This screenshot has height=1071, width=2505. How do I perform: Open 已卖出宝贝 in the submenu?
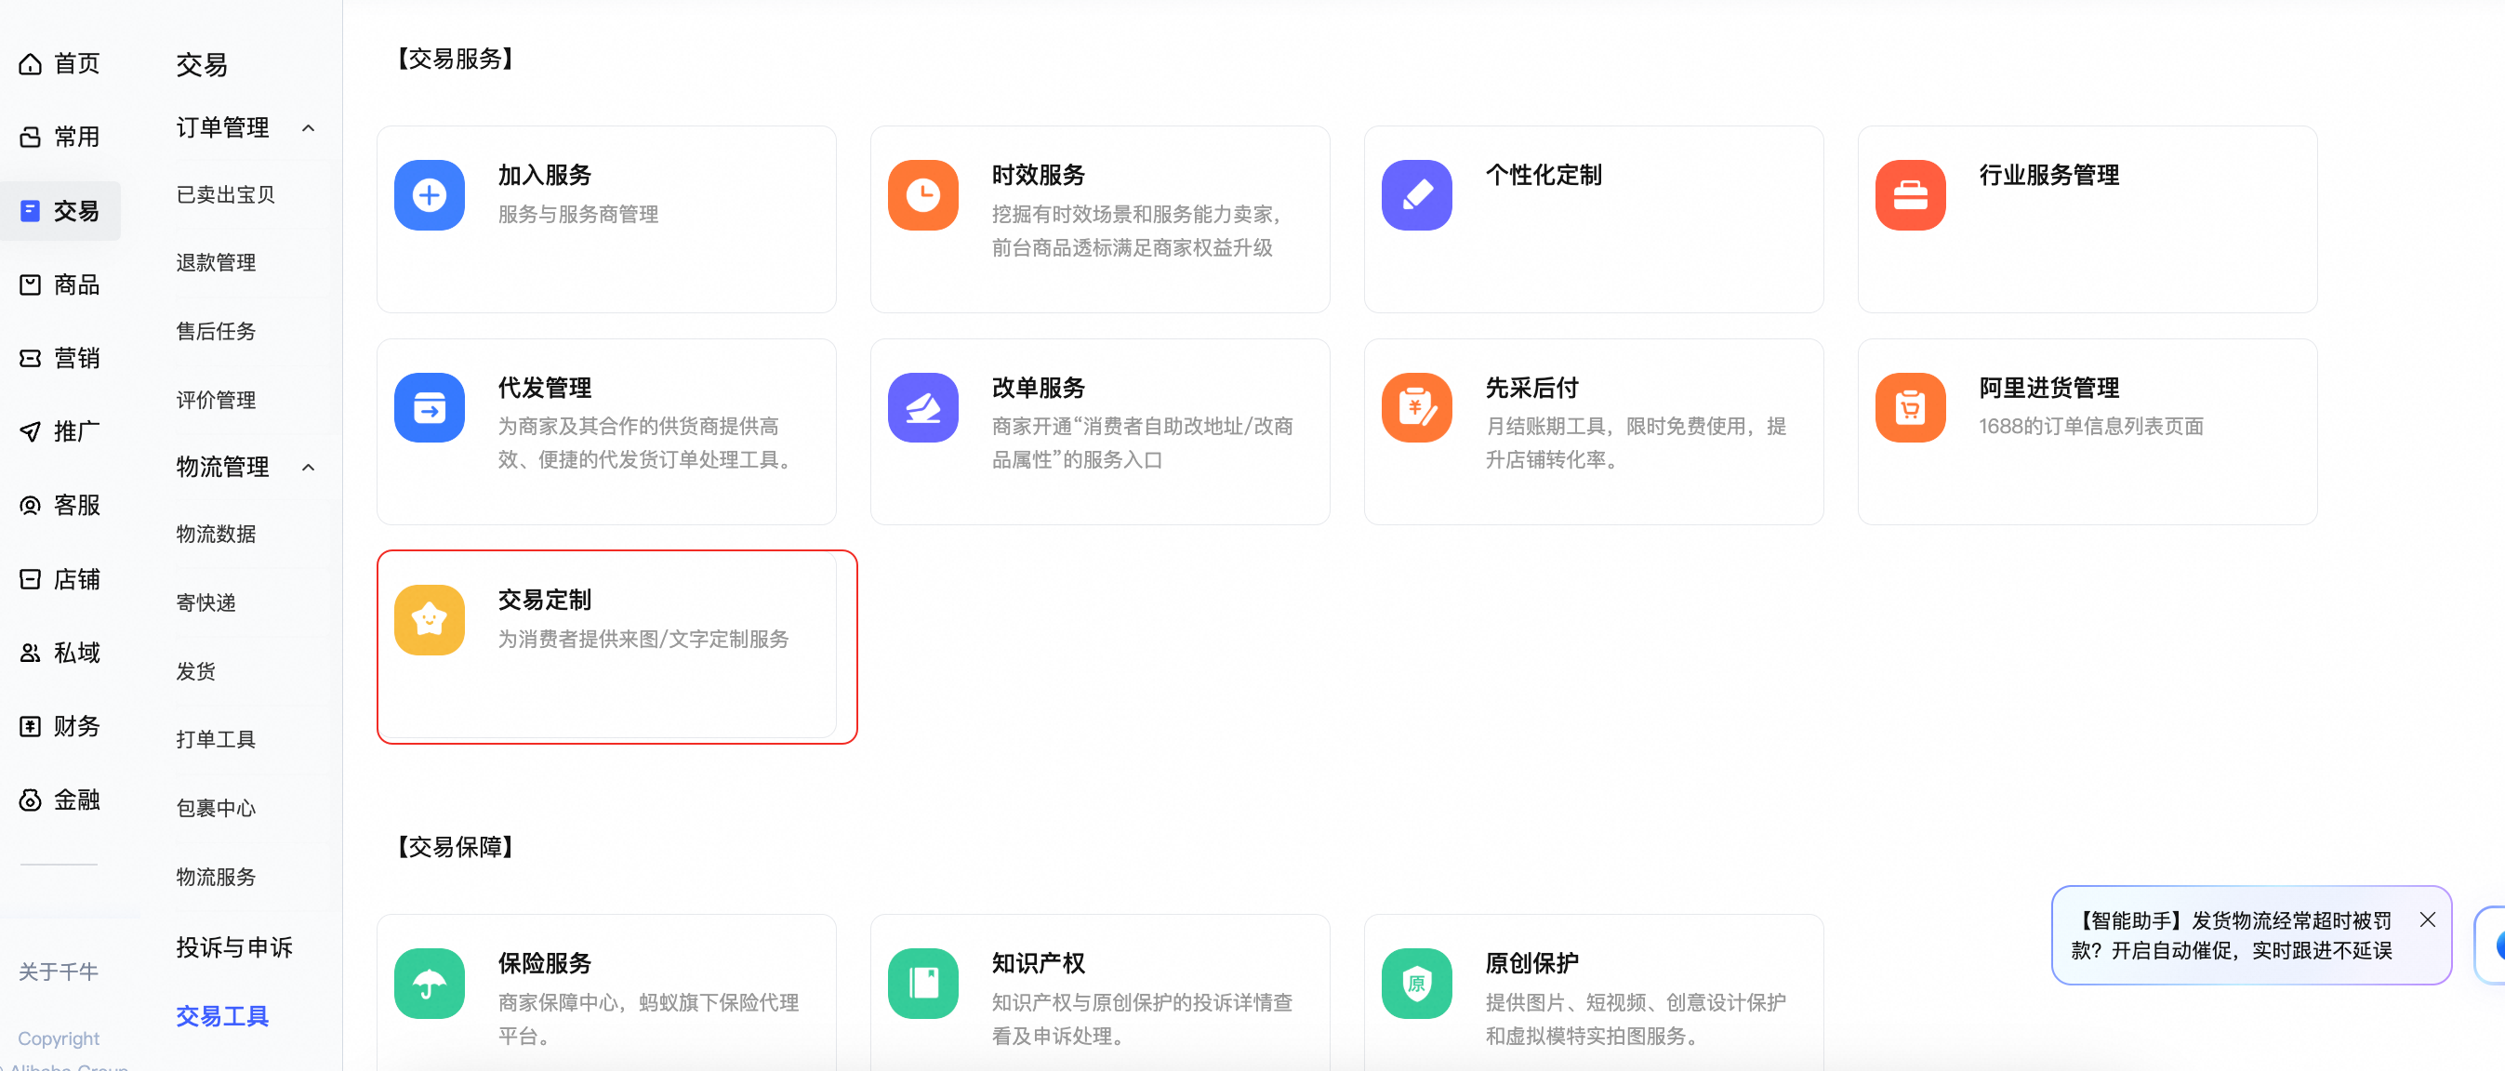click(226, 195)
